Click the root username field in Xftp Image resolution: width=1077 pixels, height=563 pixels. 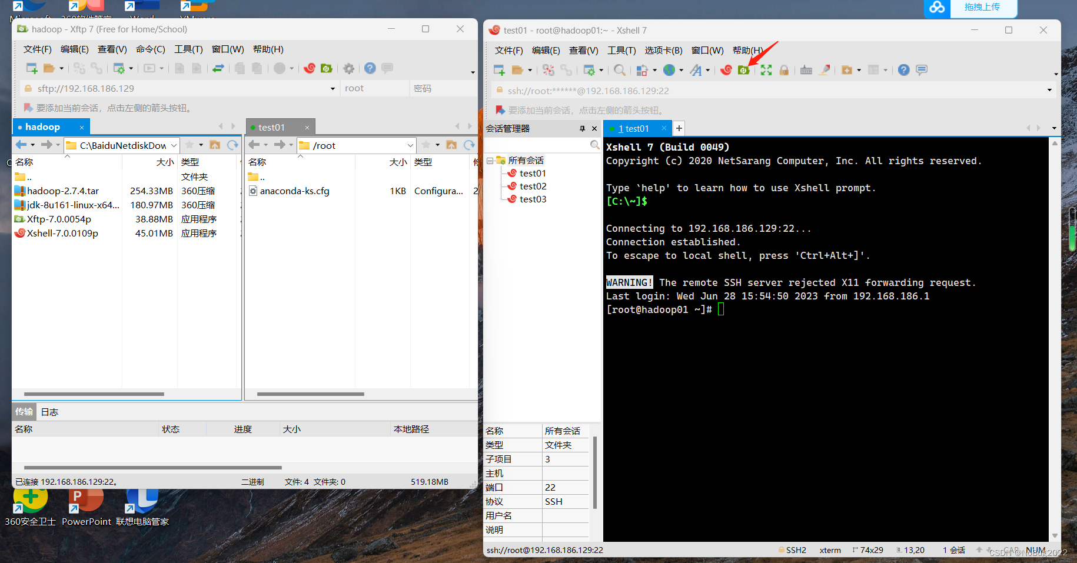[374, 89]
